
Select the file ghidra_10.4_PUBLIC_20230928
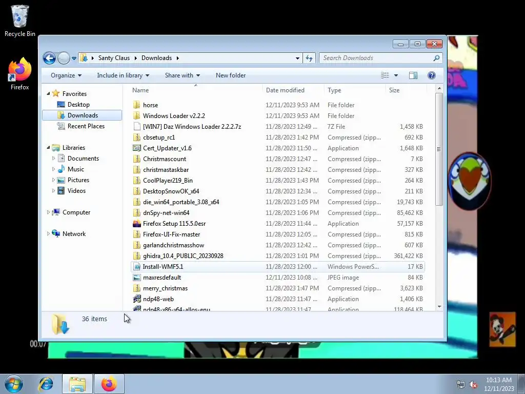pos(183,256)
